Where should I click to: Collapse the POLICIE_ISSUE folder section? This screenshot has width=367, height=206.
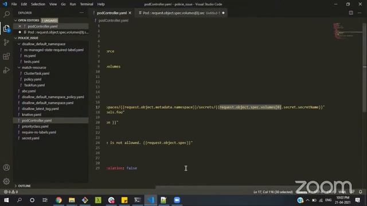[15, 38]
